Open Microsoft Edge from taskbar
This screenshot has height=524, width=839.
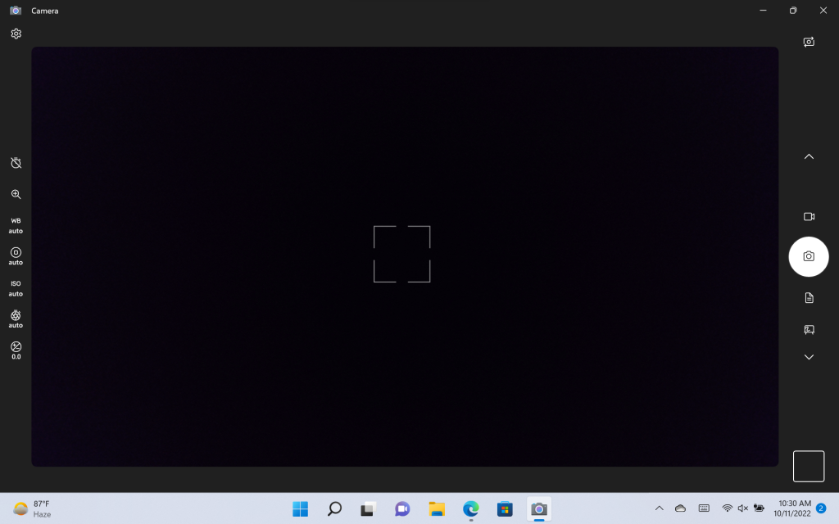(471, 508)
